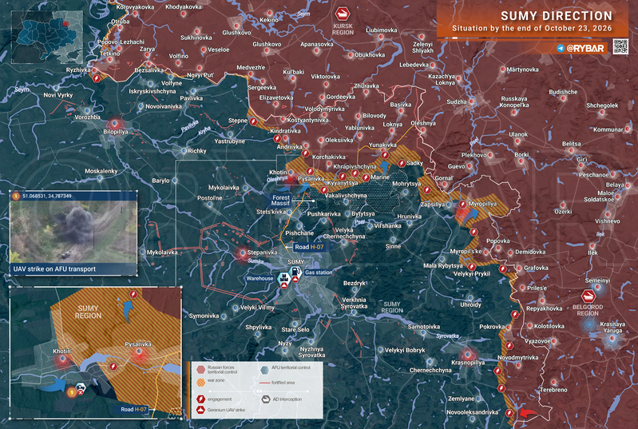Click the Belgorod Region tank hexagon icon
This screenshot has width=638, height=429.
pyautogui.click(x=588, y=296)
